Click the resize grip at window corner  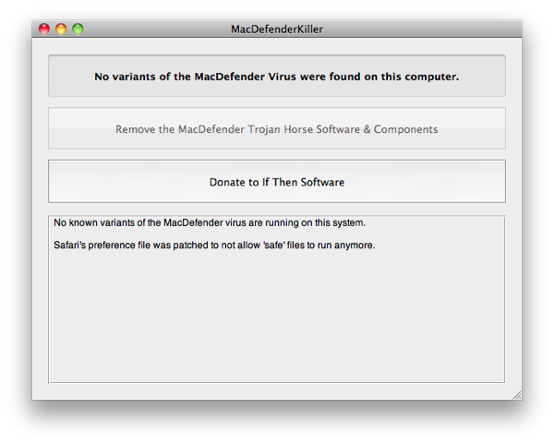tap(517, 395)
